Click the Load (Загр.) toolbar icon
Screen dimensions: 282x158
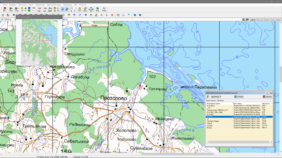pyautogui.click(x=11, y=9)
